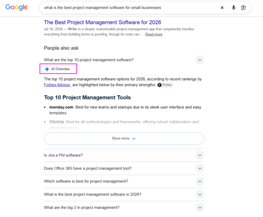Screen dimensions: 263x217
Task: Click the ClickUp bullet text
Action: pos(124,125)
